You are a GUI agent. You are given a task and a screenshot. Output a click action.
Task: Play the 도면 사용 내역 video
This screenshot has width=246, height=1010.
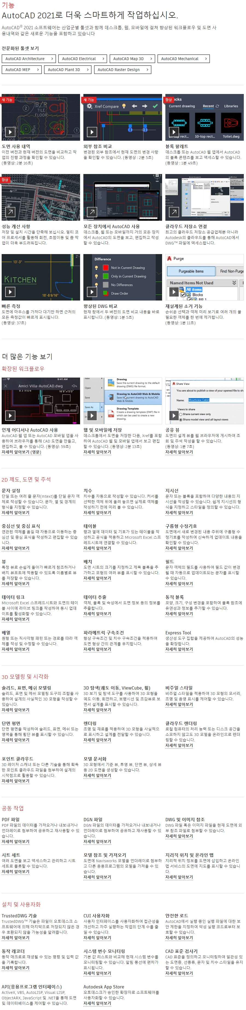coord(10,132)
